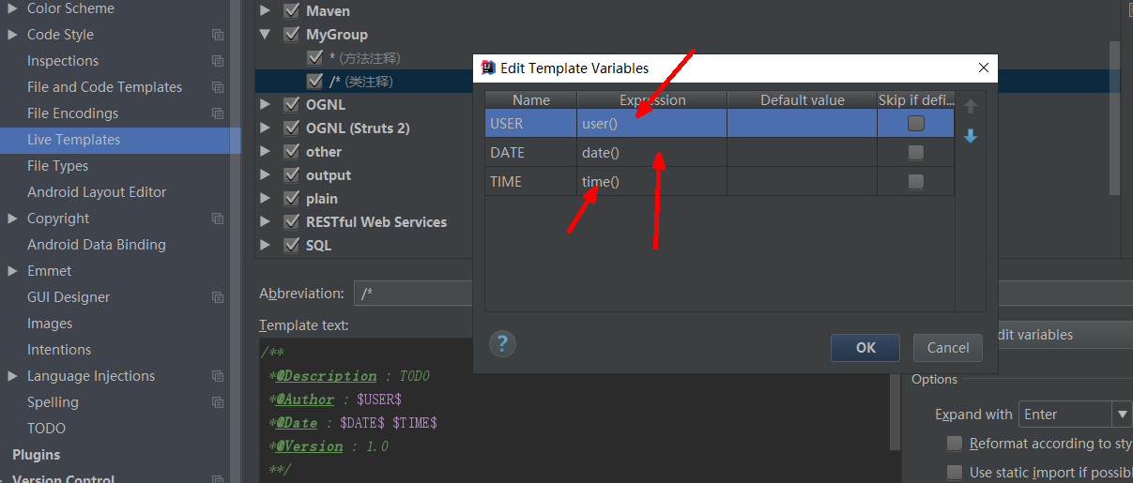Uncheck the Maven template group
This screenshot has width=1133, height=483.
(291, 11)
